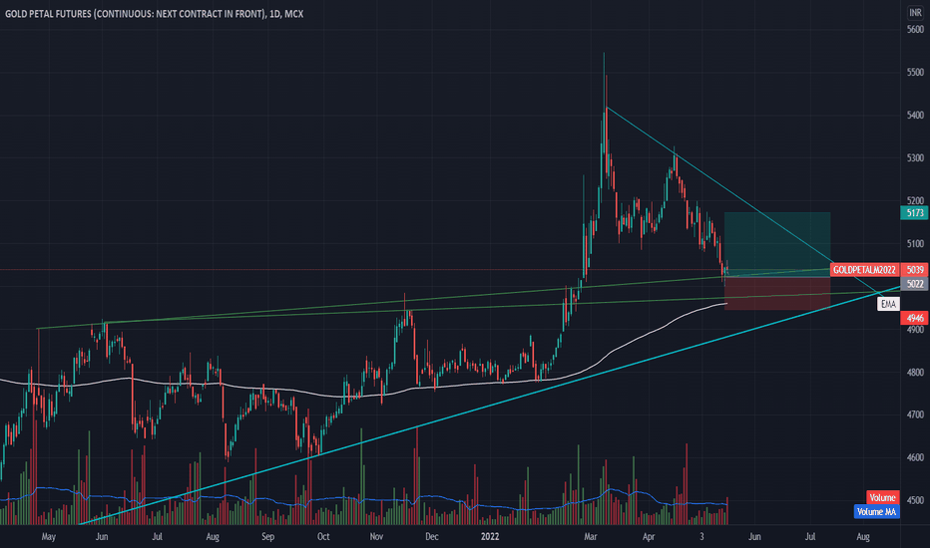The width and height of the screenshot is (930, 548).
Task: Click the 5173 target price label
Action: [x=915, y=212]
